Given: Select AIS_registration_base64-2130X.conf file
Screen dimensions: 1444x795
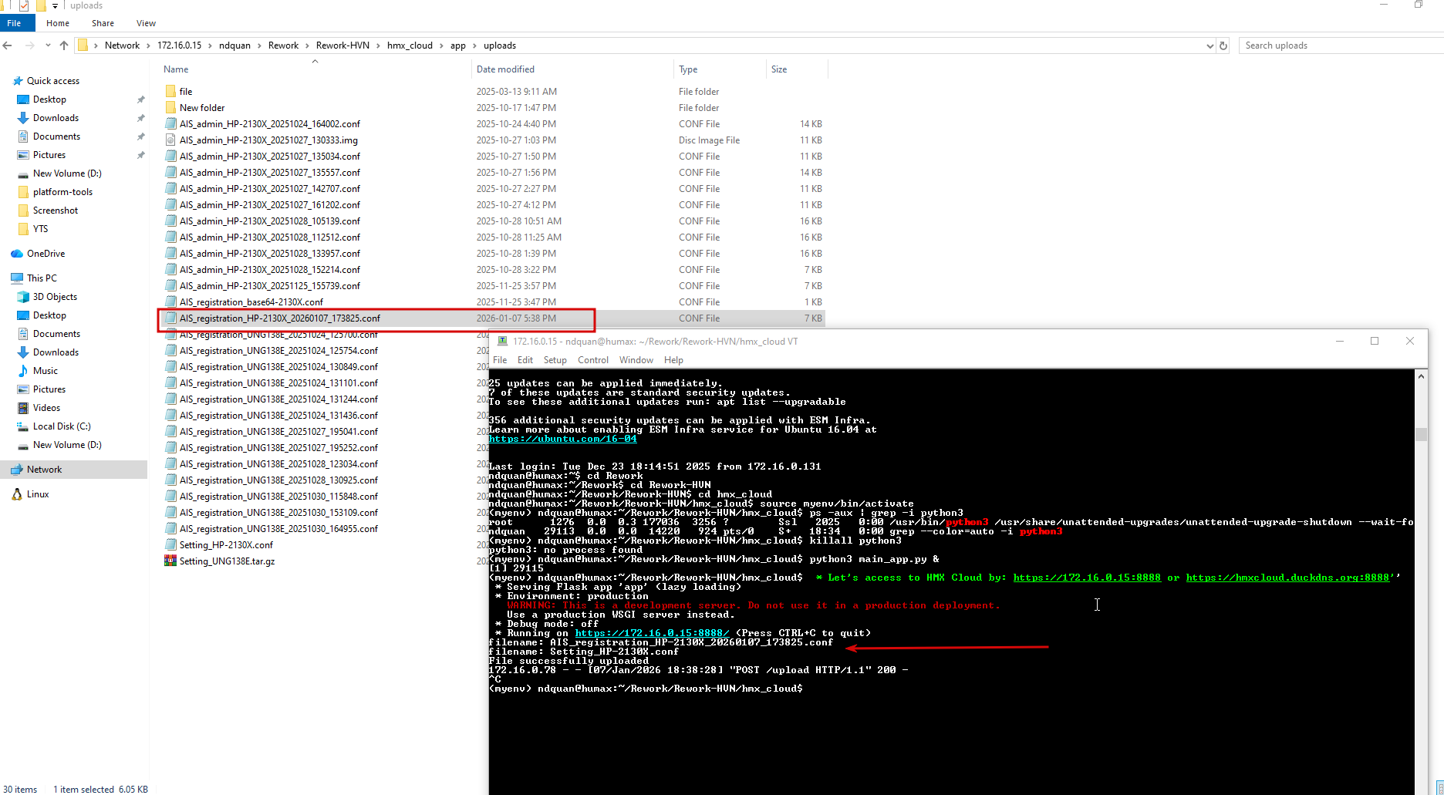Looking at the screenshot, I should [251, 301].
